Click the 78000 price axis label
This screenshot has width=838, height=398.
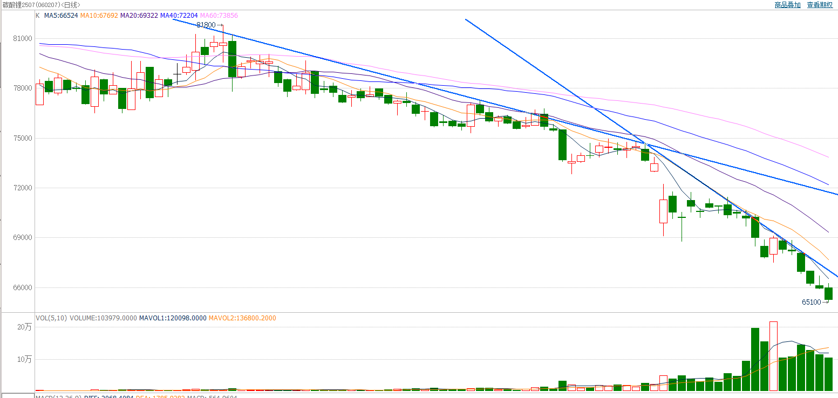[23, 88]
